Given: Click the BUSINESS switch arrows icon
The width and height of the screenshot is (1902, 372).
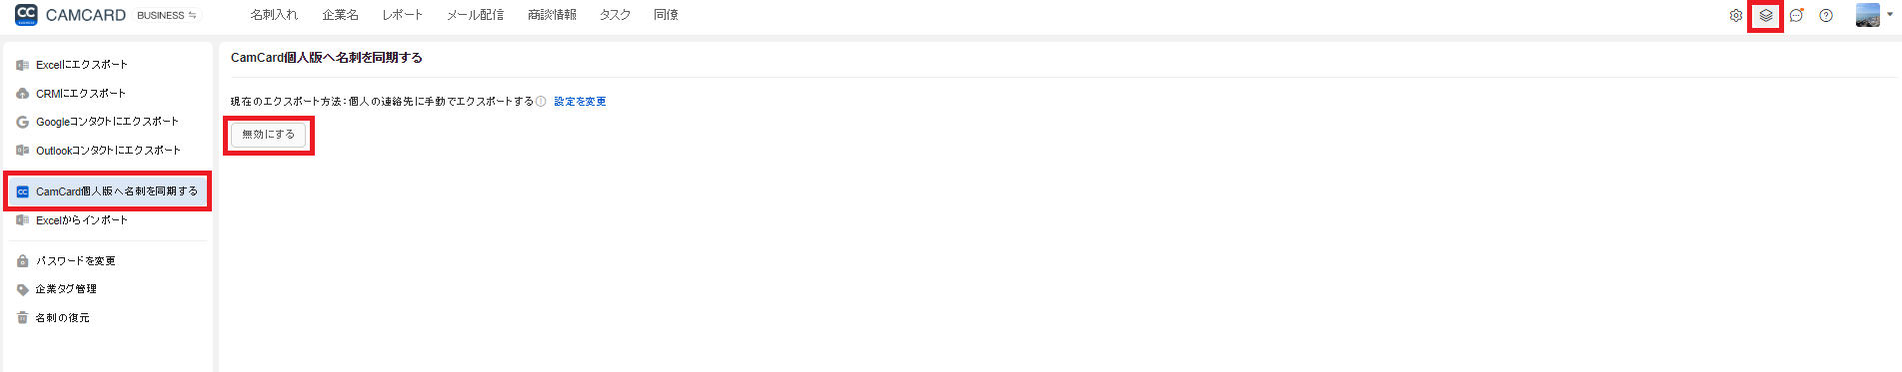Looking at the screenshot, I should click(192, 15).
